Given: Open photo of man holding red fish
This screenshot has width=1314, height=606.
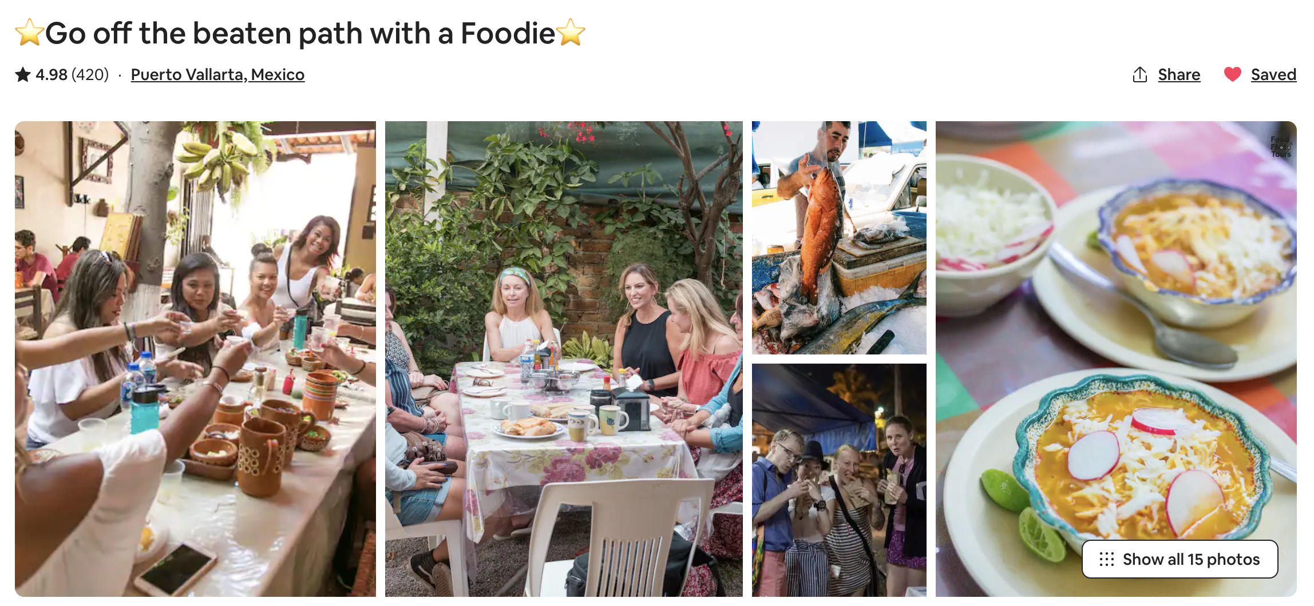Looking at the screenshot, I should [839, 238].
